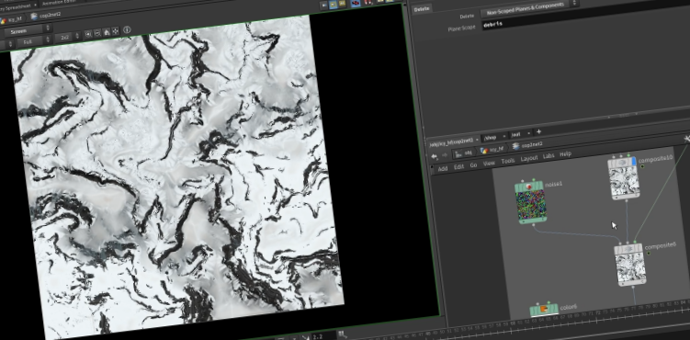Screen dimensions: 690x340
Task: Open the cop2net2 network tab dropdown arrow
Action: 477,139
